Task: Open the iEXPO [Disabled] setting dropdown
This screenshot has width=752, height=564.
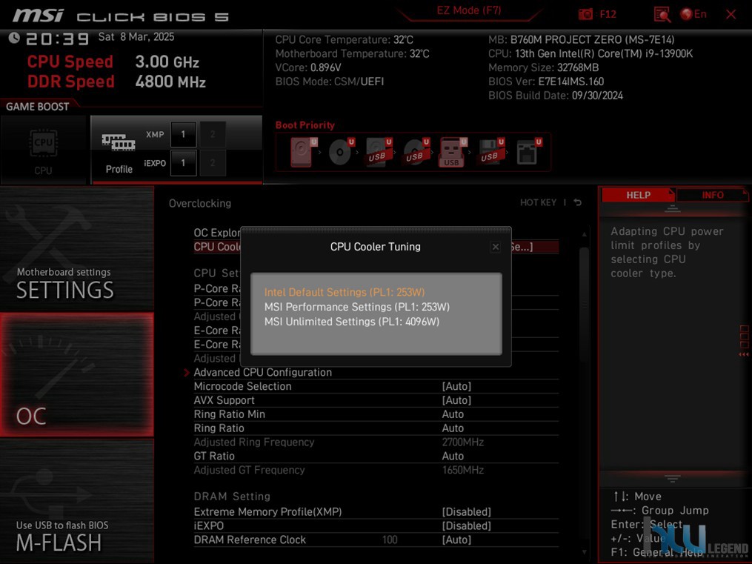Action: coord(466,525)
